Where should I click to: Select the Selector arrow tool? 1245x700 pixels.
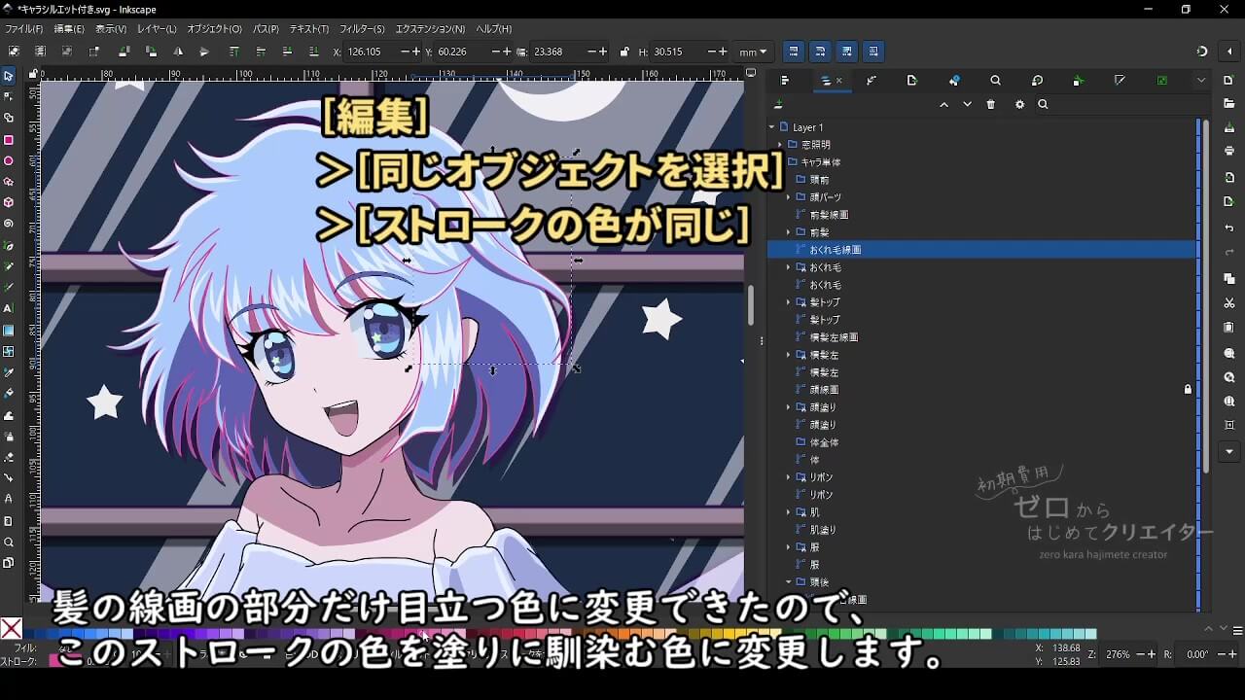coord(9,76)
